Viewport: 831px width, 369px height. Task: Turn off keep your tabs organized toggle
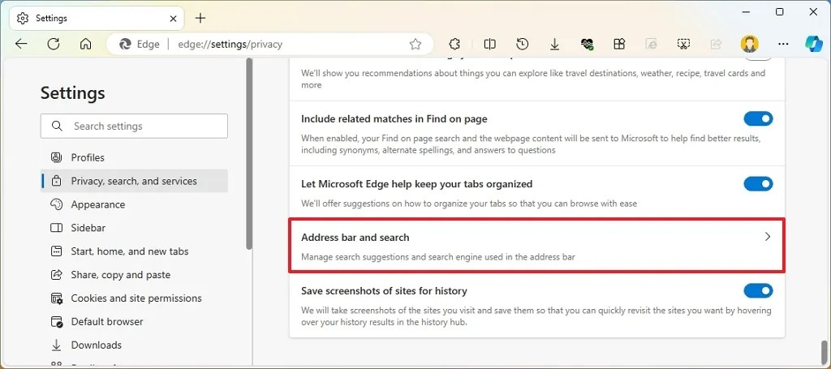coord(759,184)
